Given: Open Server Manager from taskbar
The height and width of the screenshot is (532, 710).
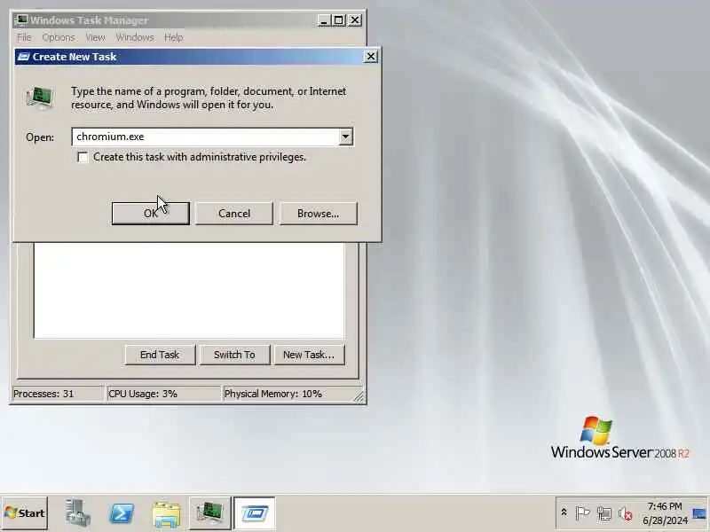Looking at the screenshot, I should pos(77,513).
